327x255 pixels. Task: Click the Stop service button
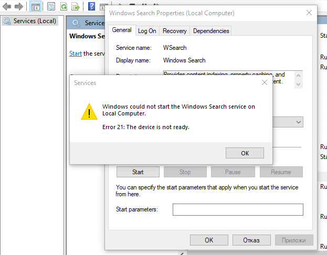185,172
